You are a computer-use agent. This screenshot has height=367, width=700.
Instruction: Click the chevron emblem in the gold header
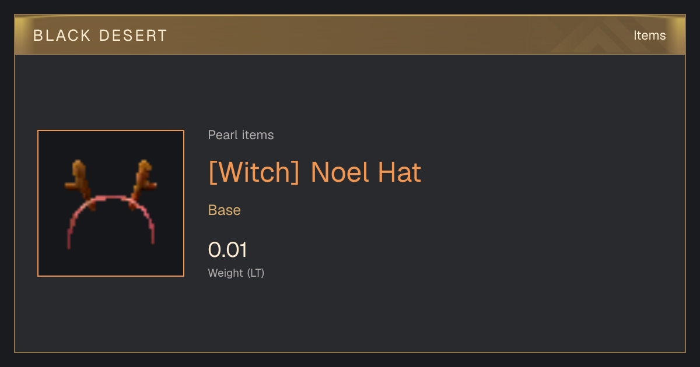pyautogui.click(x=601, y=36)
